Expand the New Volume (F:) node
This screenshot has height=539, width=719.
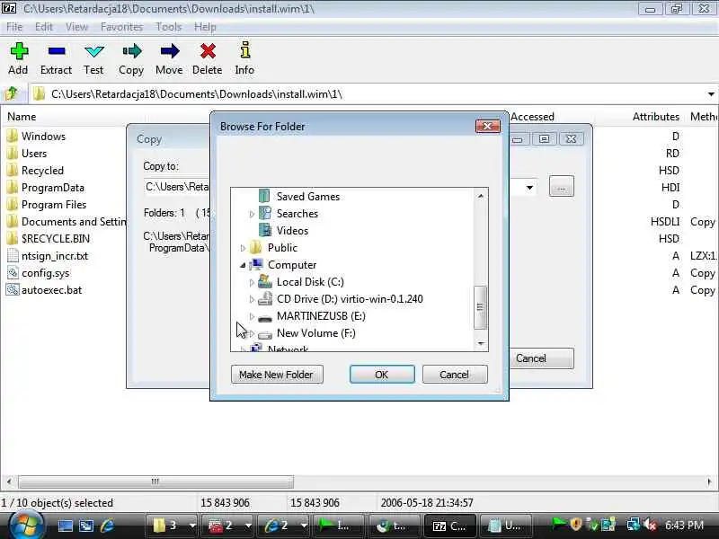[252, 333]
